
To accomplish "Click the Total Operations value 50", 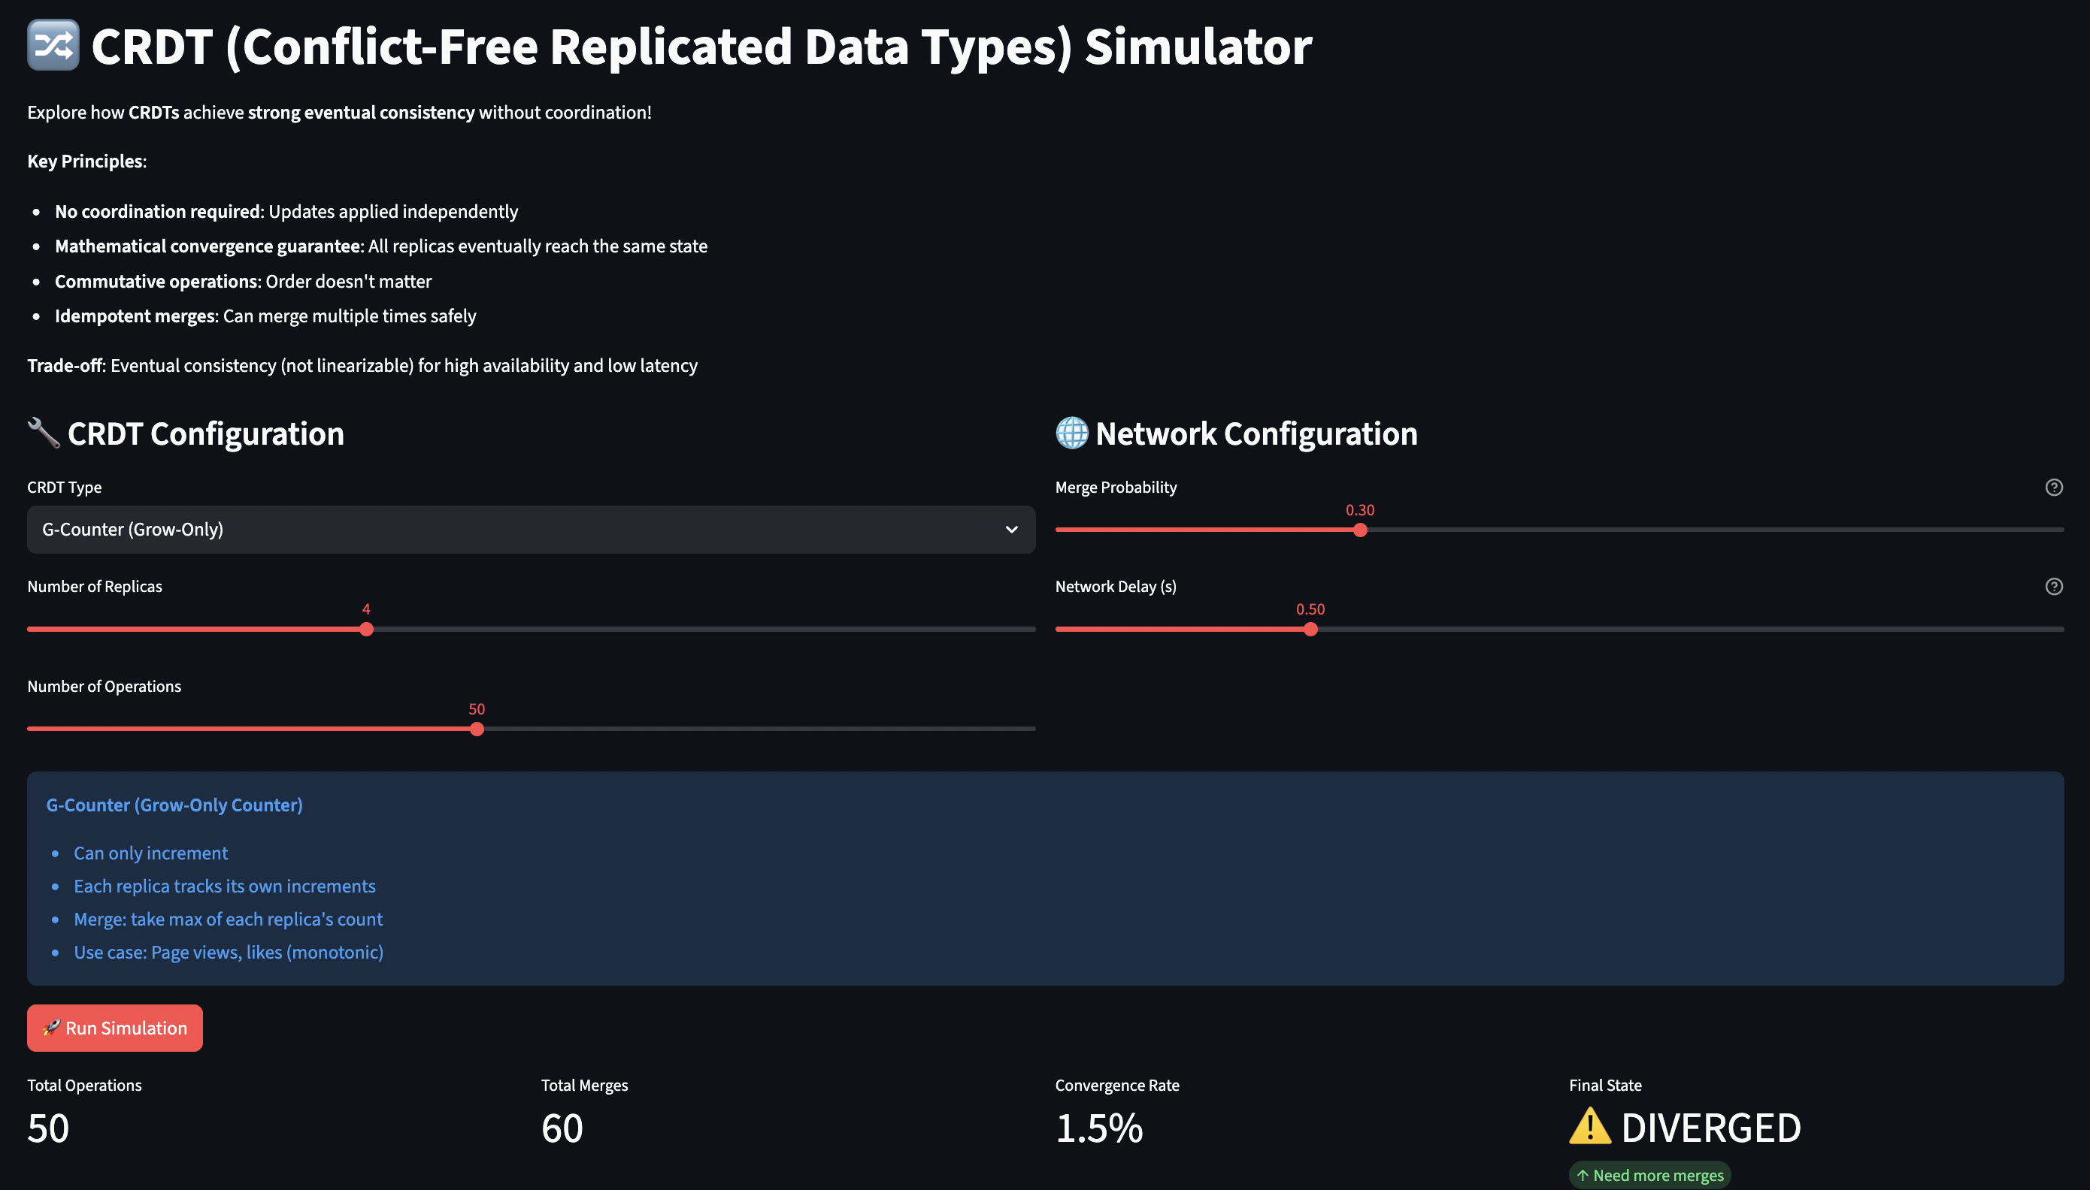I will tap(48, 1128).
